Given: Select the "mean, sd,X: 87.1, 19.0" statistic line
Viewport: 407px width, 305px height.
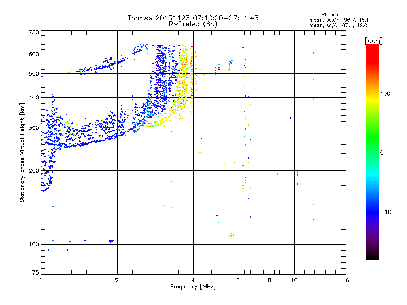Looking at the screenshot, I should [x=338, y=25].
